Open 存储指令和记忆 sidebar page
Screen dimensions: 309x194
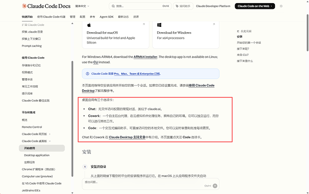click(x=31, y=65)
